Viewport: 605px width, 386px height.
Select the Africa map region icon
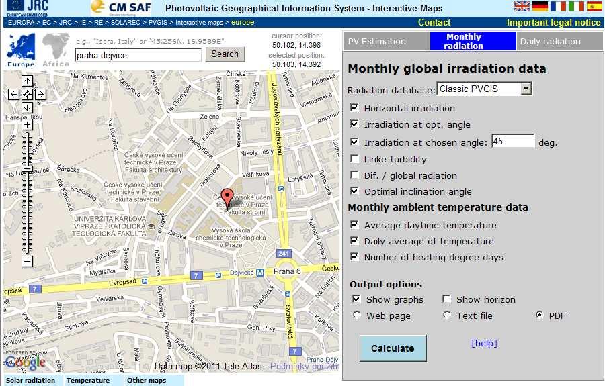click(56, 50)
